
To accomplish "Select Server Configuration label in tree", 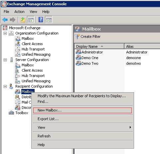I will pos(32,60).
